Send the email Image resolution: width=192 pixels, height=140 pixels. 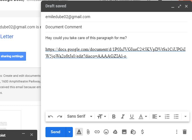(x=56, y=132)
